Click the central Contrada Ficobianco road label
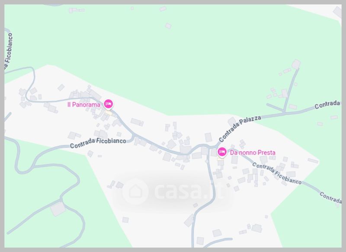 (x=98, y=143)
